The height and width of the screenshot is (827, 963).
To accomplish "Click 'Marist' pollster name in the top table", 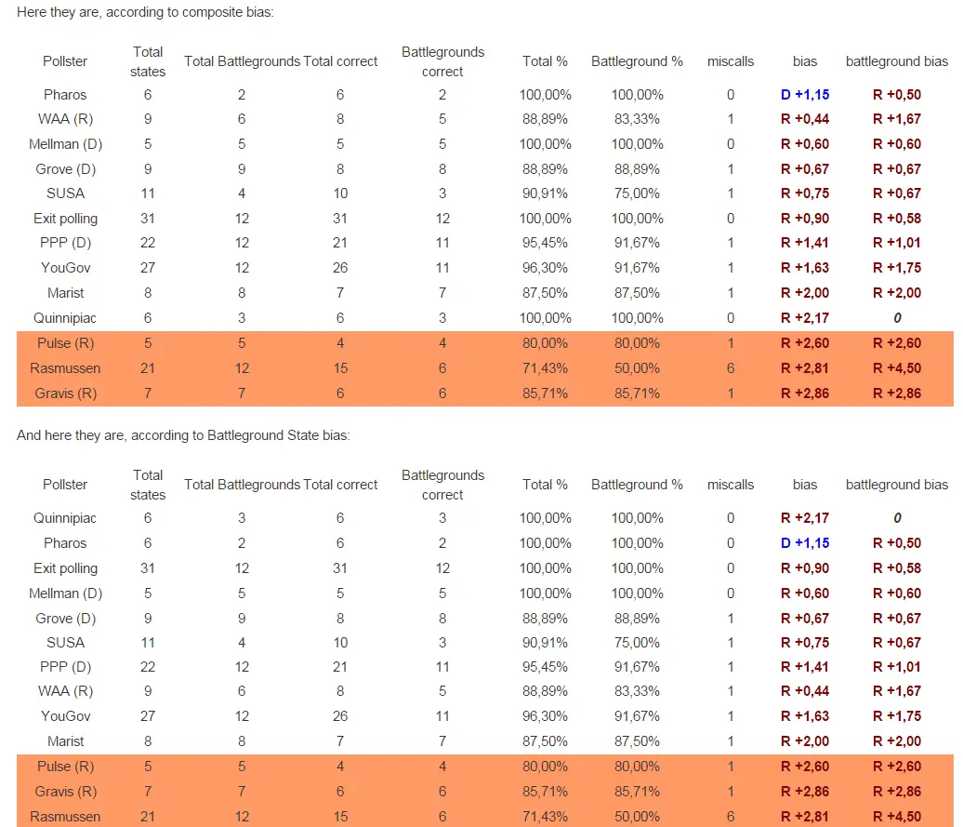I will coord(65,293).
